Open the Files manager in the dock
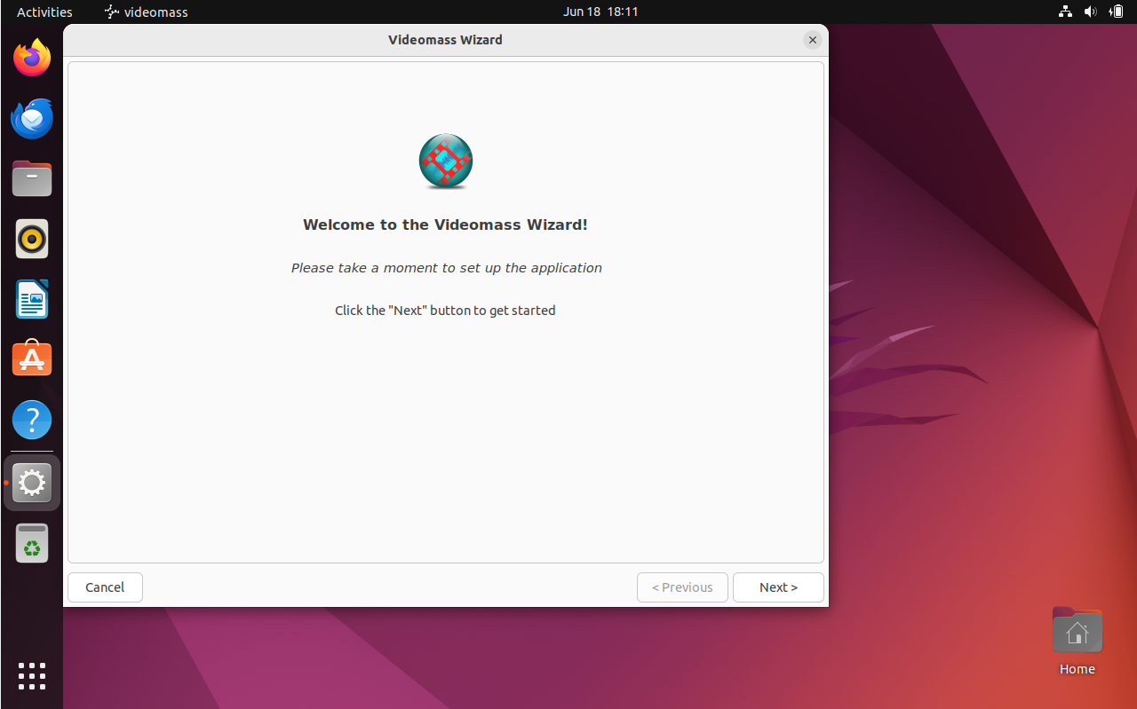The width and height of the screenshot is (1137, 709). pyautogui.click(x=32, y=179)
